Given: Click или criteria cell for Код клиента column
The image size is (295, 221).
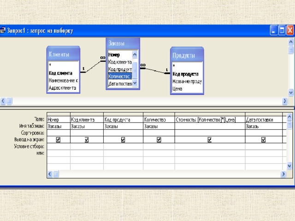Looking at the screenshot, I should coord(87,153).
